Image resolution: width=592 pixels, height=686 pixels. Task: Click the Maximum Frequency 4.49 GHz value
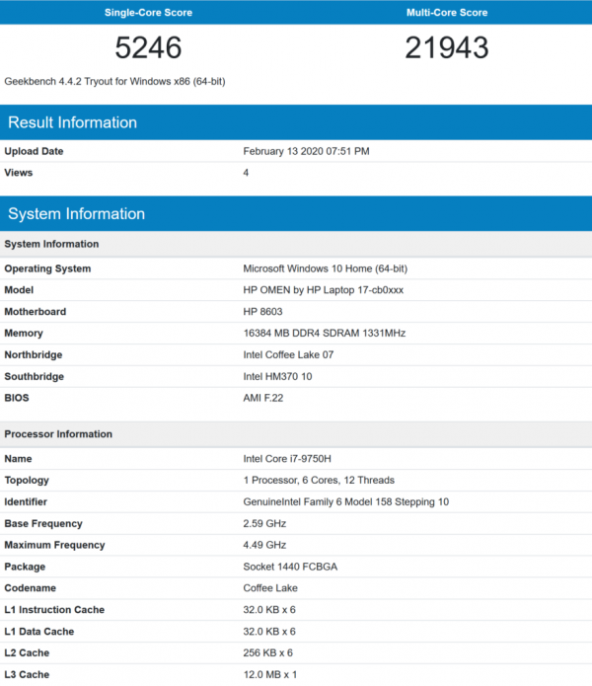[264, 545]
